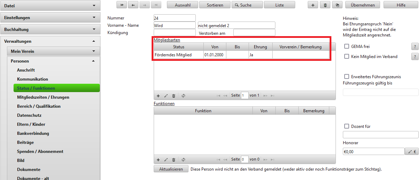Jump to last record arrow button
The image size is (419, 180).
pyautogui.click(x=156, y=5)
